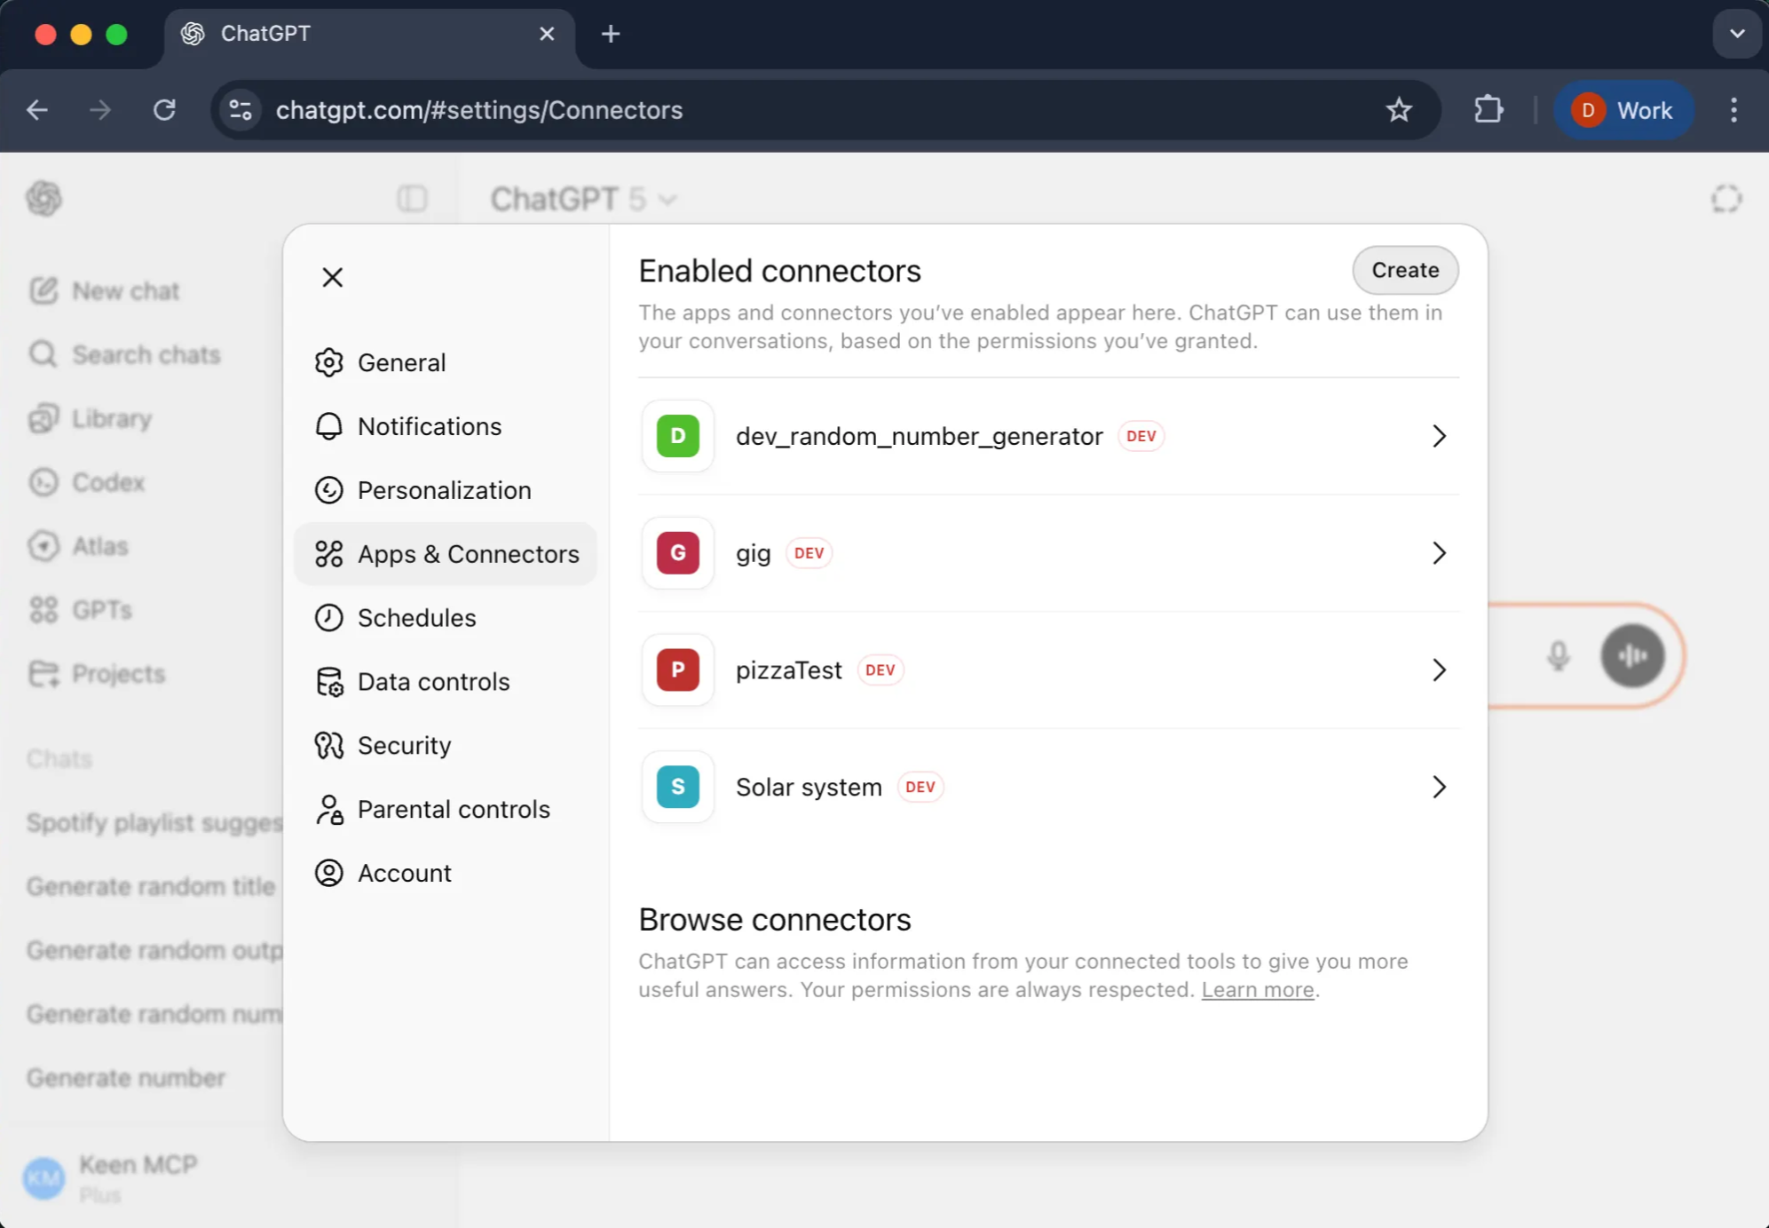Open the GPTs section
The width and height of the screenshot is (1769, 1228).
[103, 610]
